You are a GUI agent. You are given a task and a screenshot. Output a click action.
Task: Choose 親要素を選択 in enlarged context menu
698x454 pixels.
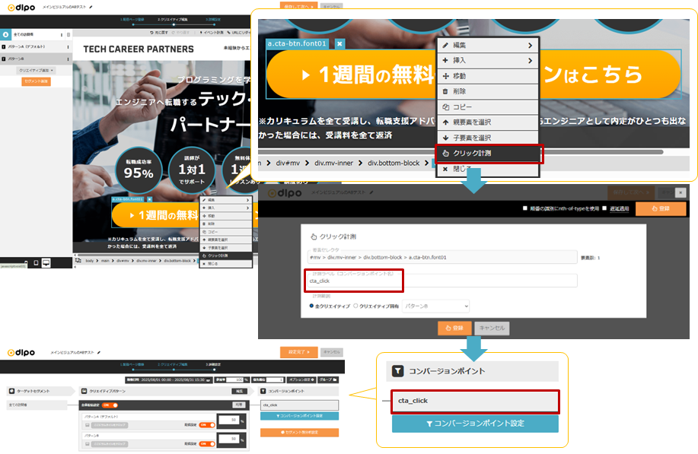(488, 122)
